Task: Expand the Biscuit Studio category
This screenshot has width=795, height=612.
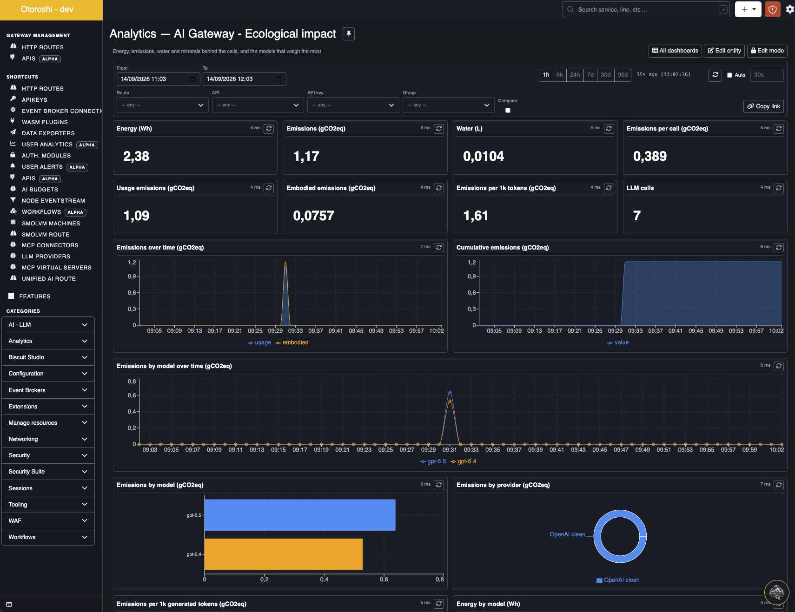Action: pos(48,357)
